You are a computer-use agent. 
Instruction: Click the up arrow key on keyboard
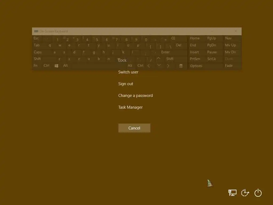coord(158,59)
